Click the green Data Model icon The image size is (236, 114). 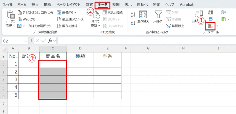coord(224,19)
